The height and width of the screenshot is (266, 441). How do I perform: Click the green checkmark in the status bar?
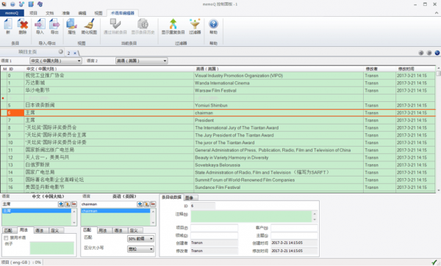coord(434,262)
